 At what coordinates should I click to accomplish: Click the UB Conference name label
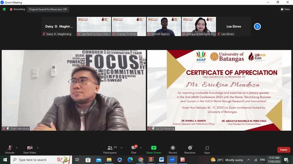161,128
